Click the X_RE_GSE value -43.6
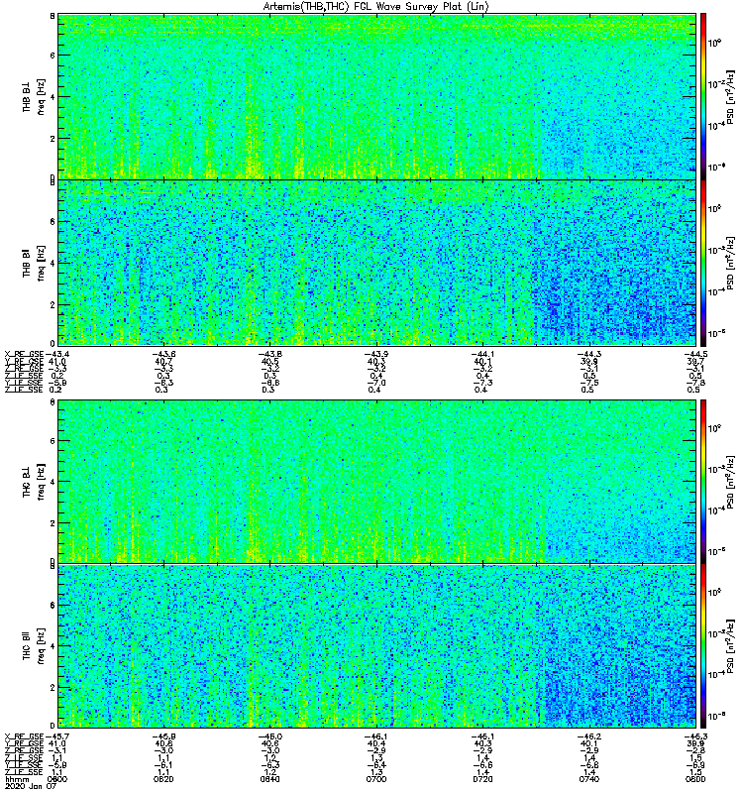The height and width of the screenshot is (793, 743). pyautogui.click(x=164, y=354)
